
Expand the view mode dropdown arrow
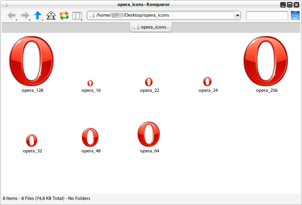(x=82, y=20)
